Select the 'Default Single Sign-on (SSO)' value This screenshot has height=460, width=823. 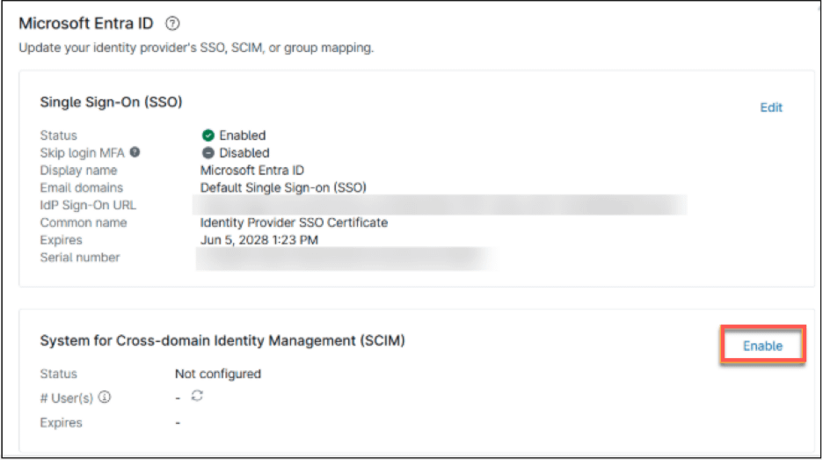pos(283,187)
